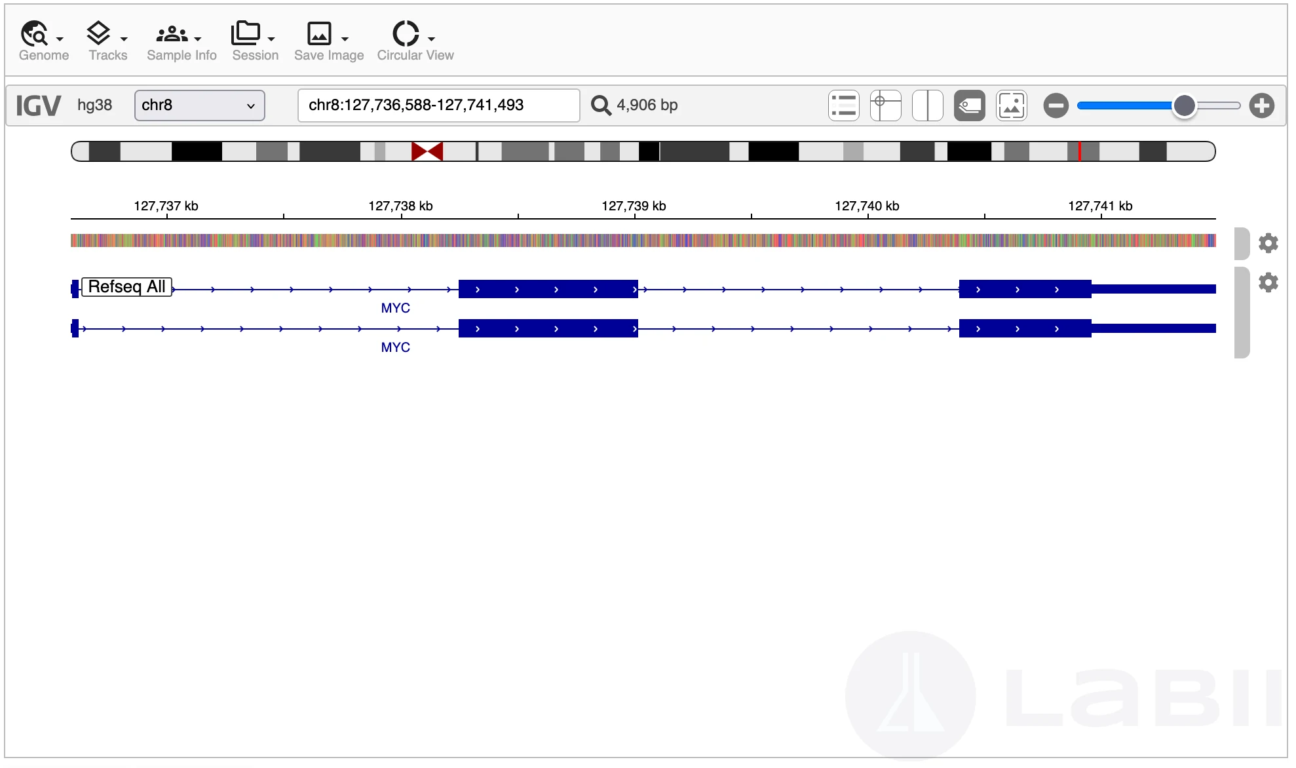
Task: Click the centromere on chromosome ideogram
Action: 427,151
